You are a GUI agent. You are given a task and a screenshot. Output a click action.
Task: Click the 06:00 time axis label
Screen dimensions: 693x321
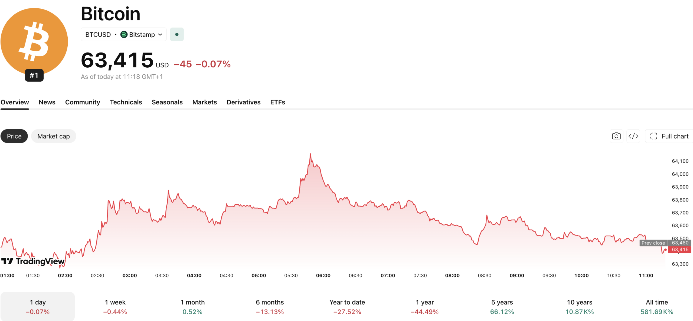pyautogui.click(x=323, y=276)
